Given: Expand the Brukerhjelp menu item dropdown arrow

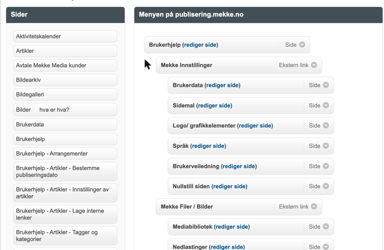Looking at the screenshot, I should pyautogui.click(x=302, y=45).
